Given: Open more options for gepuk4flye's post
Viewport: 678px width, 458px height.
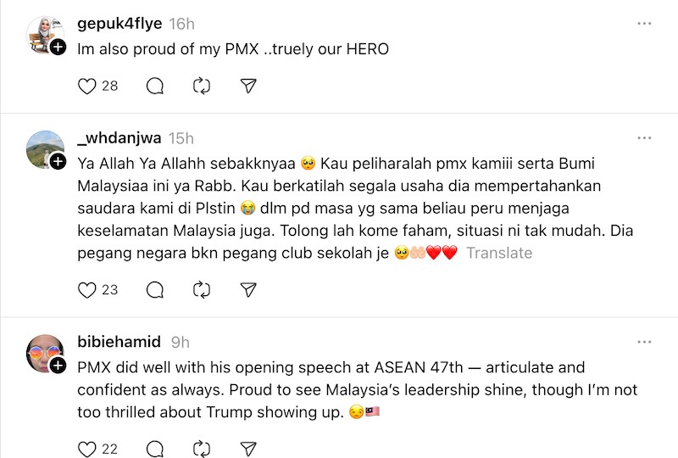Looking at the screenshot, I should coord(645,23).
